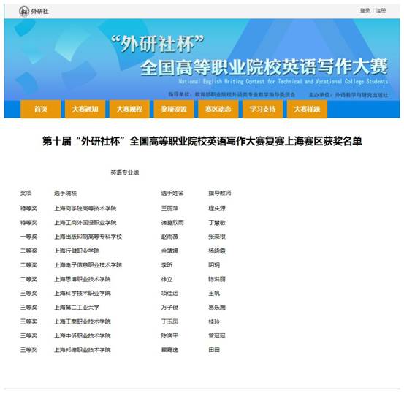Go to the 学习支持 tab
404x393 pixels.
pos(262,110)
